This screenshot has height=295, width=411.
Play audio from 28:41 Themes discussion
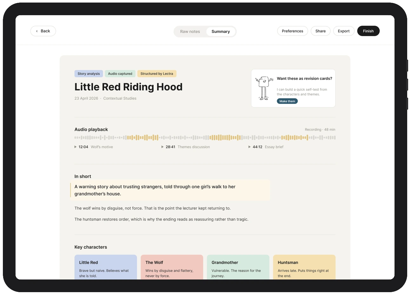186,147
